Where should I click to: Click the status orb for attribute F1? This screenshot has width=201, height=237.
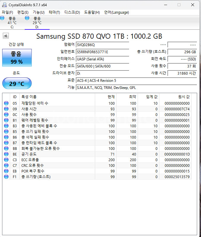coord(6,177)
